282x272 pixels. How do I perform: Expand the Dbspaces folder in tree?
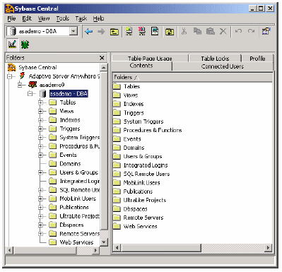pos(40,225)
